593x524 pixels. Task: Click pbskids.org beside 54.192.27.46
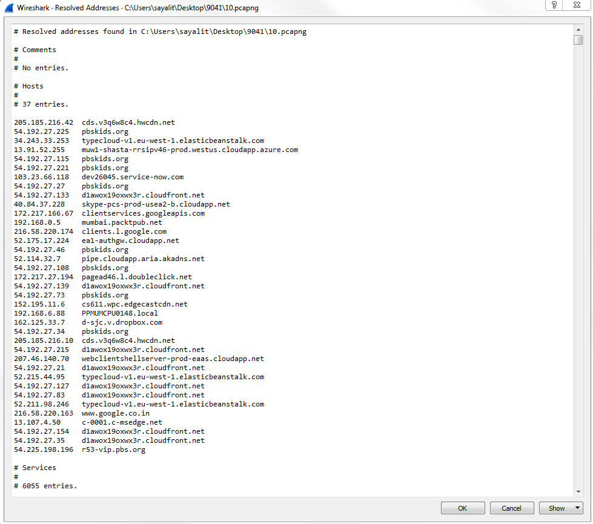point(105,250)
